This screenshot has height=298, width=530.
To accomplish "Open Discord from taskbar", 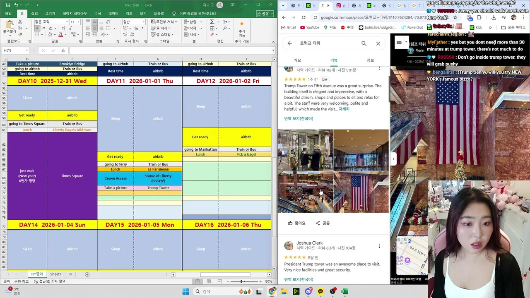I will (308, 291).
